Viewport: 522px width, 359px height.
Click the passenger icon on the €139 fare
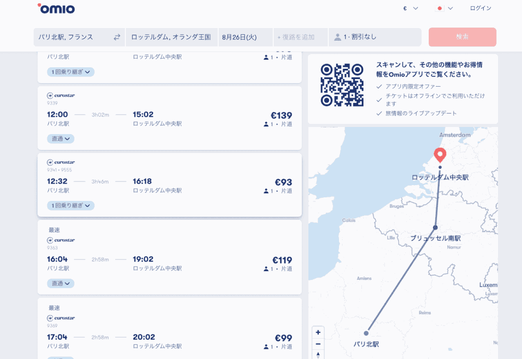pyautogui.click(x=266, y=124)
